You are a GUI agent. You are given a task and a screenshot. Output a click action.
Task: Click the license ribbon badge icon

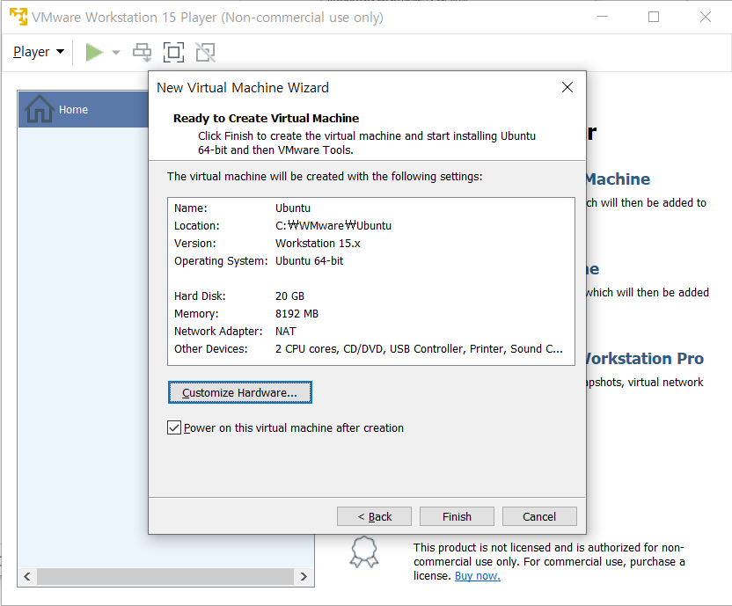tap(364, 551)
